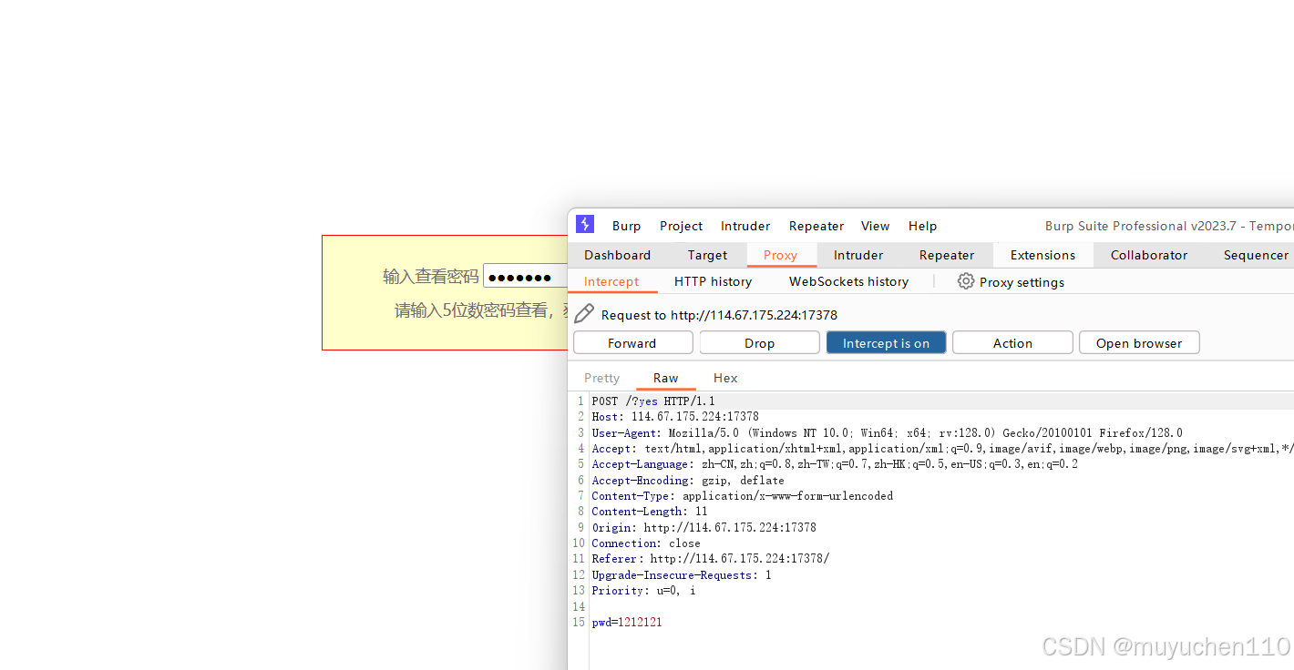
Task: Click the 'Priority: u=0, i' line
Action: tap(643, 591)
